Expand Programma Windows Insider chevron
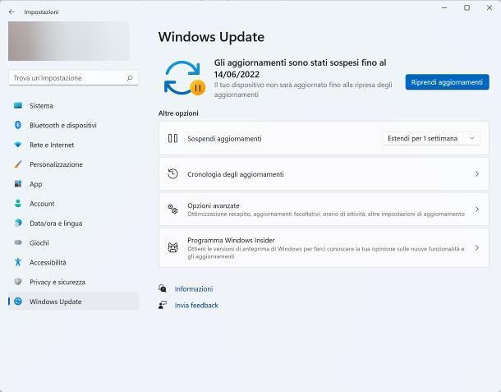The height and width of the screenshot is (392, 501). (x=476, y=247)
